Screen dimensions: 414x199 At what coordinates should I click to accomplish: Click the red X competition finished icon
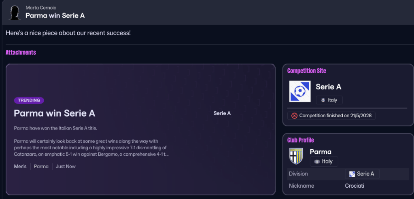pos(294,116)
